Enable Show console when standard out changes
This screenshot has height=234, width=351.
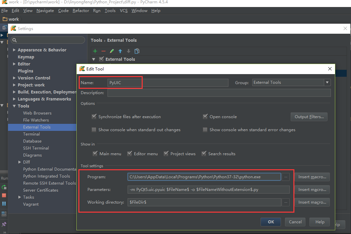click(94, 130)
